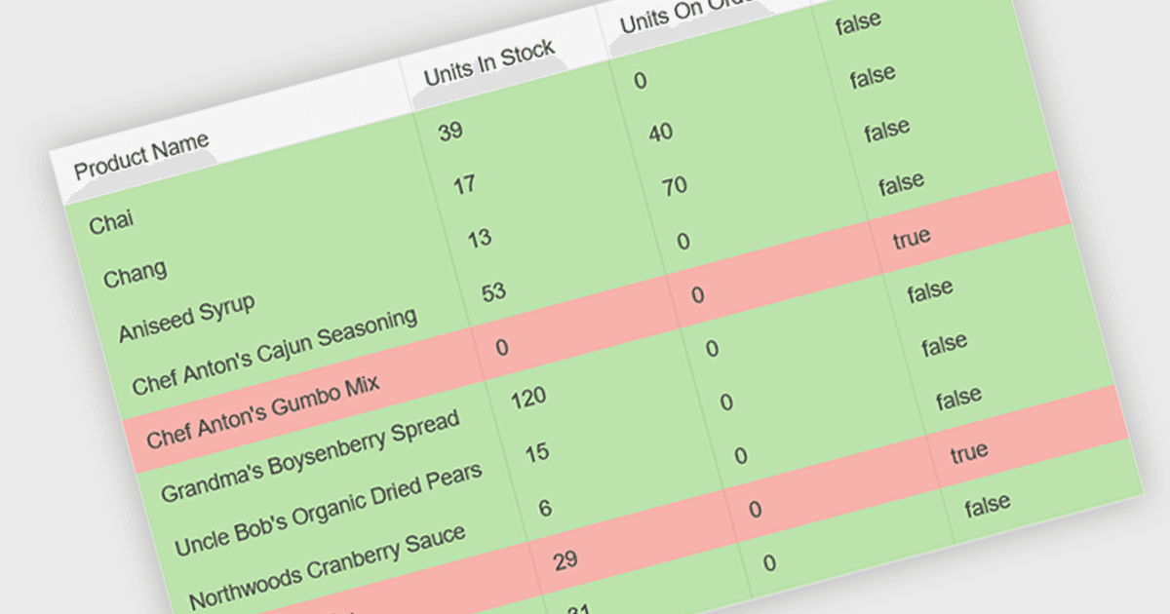Click stock value 15 for Dried Pears
This screenshot has height=614, width=1170.
537,452
